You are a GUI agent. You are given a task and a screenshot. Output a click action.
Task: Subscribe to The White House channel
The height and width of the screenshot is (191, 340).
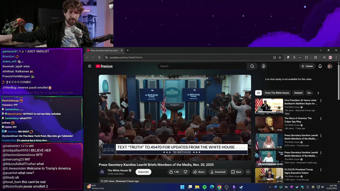143,172
